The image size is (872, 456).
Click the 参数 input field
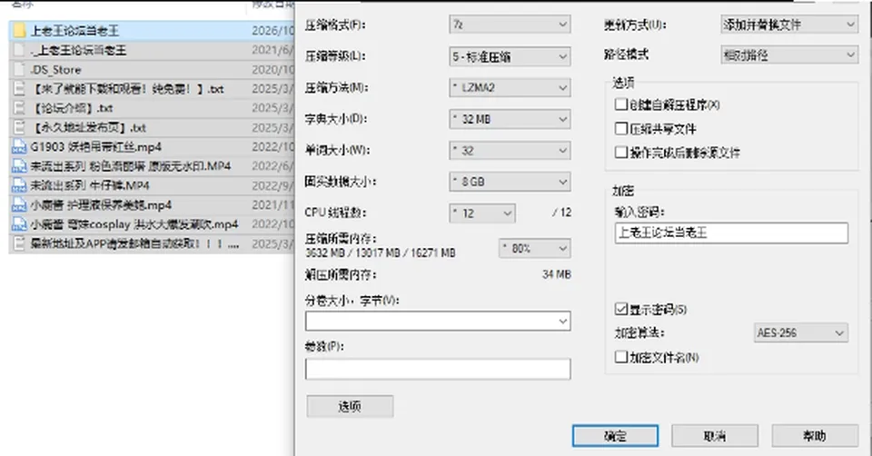438,369
